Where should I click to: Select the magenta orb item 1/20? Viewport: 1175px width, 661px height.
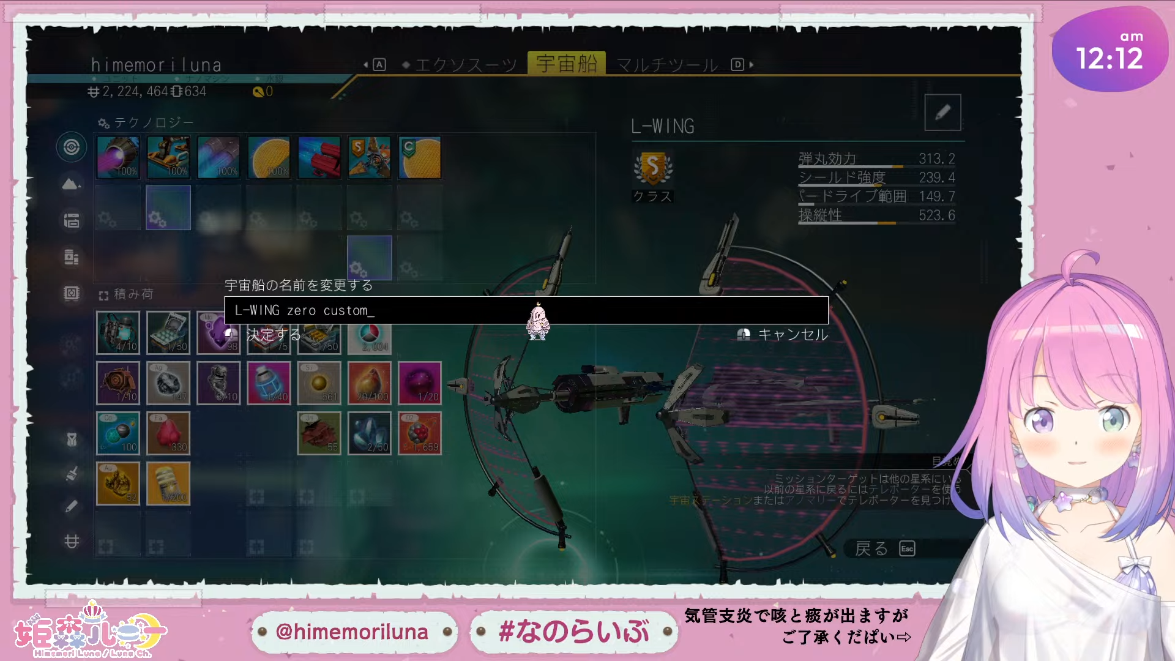pyautogui.click(x=419, y=383)
